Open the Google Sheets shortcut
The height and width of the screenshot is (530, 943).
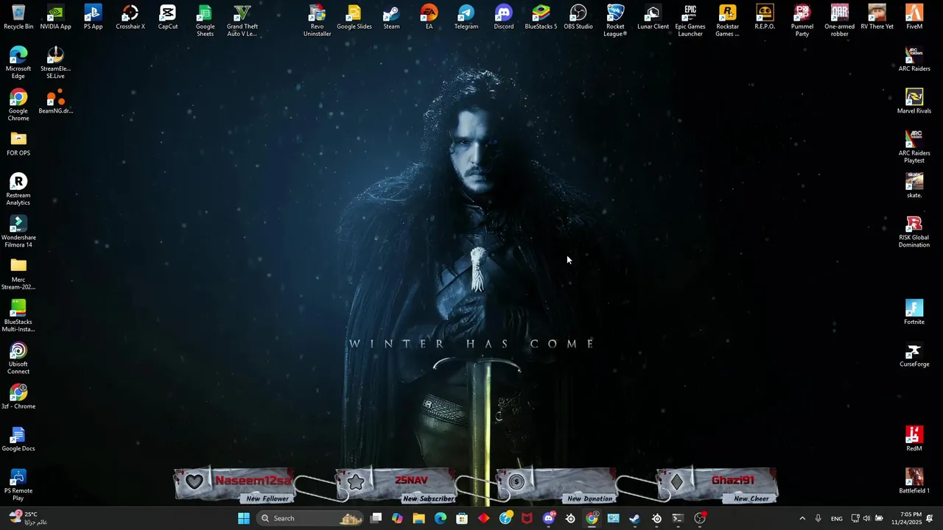(x=205, y=21)
